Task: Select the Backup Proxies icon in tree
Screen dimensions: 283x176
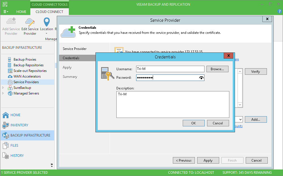Action: (10, 59)
